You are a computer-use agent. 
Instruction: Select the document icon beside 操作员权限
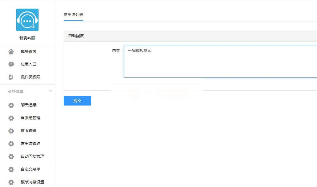pos(11,77)
